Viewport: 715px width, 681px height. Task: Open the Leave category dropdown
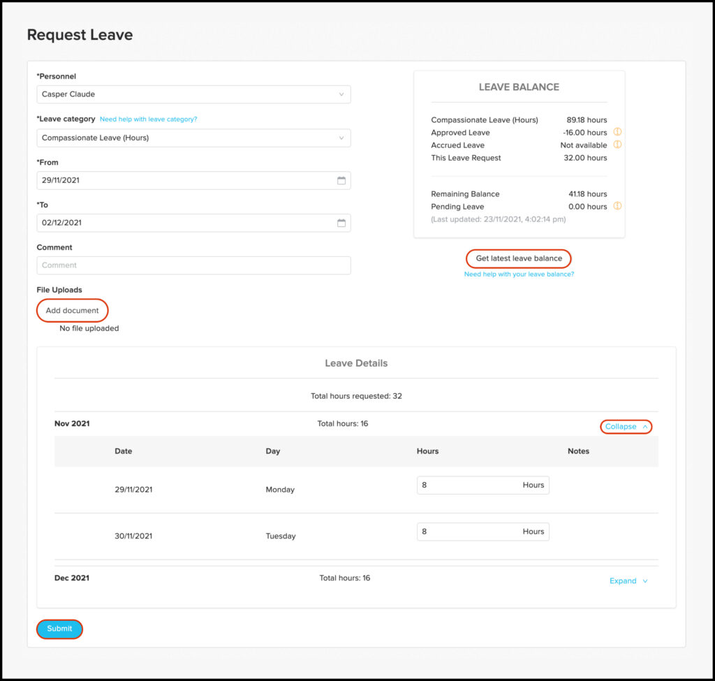(193, 138)
